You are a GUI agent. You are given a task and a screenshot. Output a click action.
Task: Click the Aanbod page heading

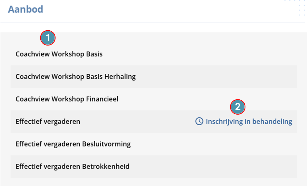25,9
